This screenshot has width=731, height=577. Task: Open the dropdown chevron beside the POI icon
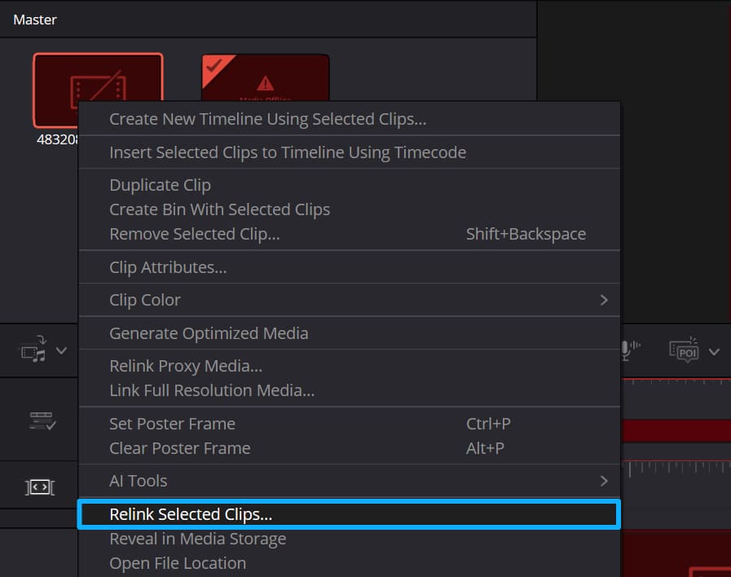tap(715, 352)
